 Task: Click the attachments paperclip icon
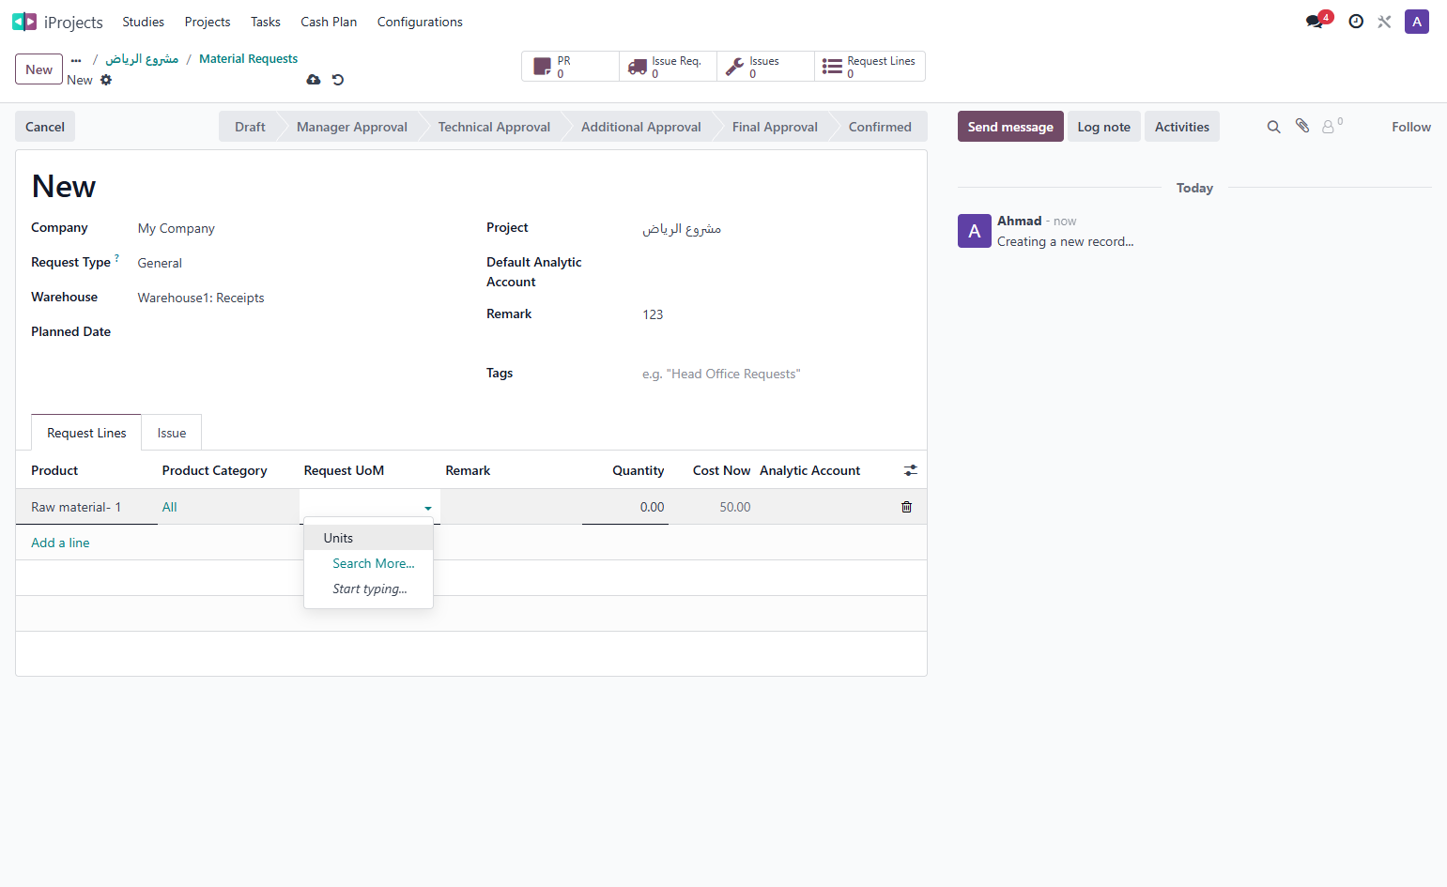(1302, 126)
